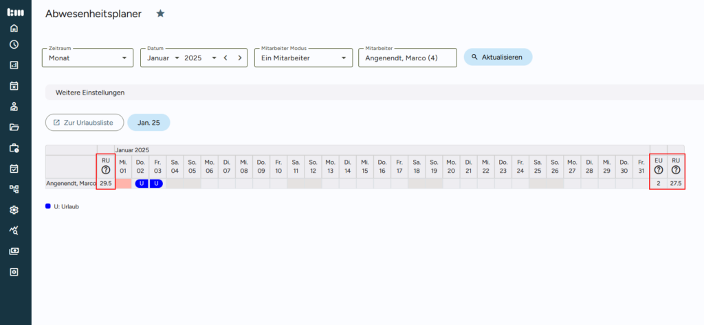Open the org chart hierarchy icon
This screenshot has width=704, height=325.
14,189
